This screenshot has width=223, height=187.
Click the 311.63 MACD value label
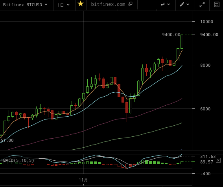[x=208, y=156]
